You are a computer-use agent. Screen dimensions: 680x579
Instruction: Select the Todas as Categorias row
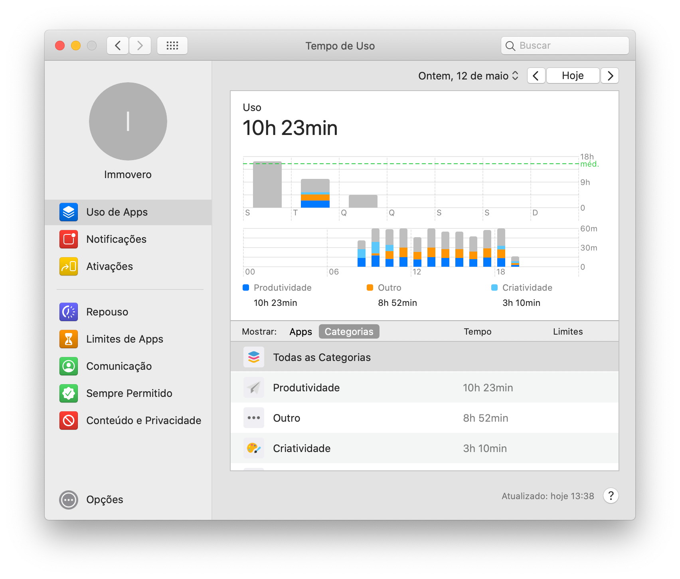(425, 357)
